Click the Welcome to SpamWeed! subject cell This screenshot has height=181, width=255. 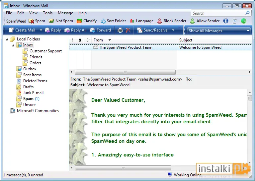[x=201, y=47]
